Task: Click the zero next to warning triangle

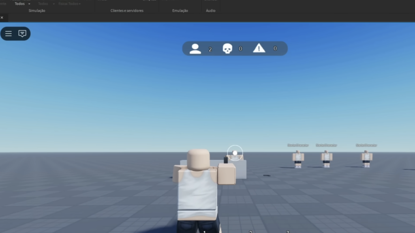Action: tap(275, 49)
